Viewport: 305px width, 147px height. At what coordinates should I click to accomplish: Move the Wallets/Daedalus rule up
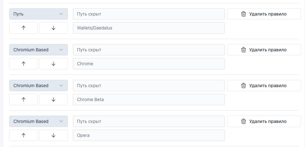click(x=24, y=28)
